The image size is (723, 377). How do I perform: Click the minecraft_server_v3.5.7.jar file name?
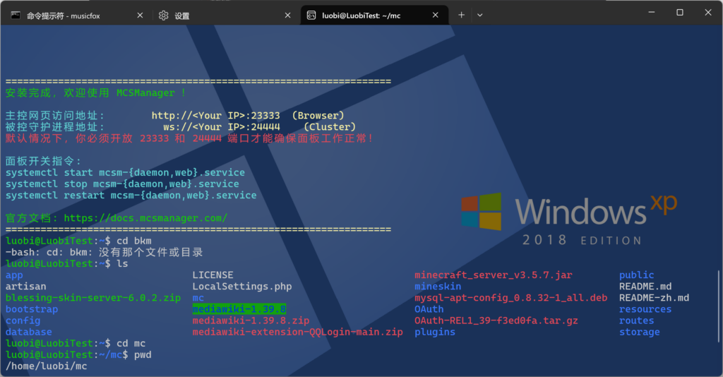(x=494, y=275)
